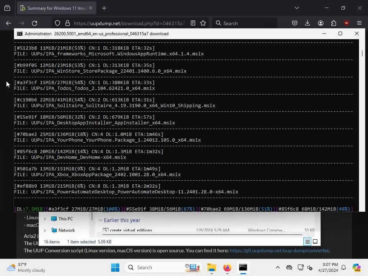Maximize the command prompt window
368x276 pixels.
coord(340,34)
